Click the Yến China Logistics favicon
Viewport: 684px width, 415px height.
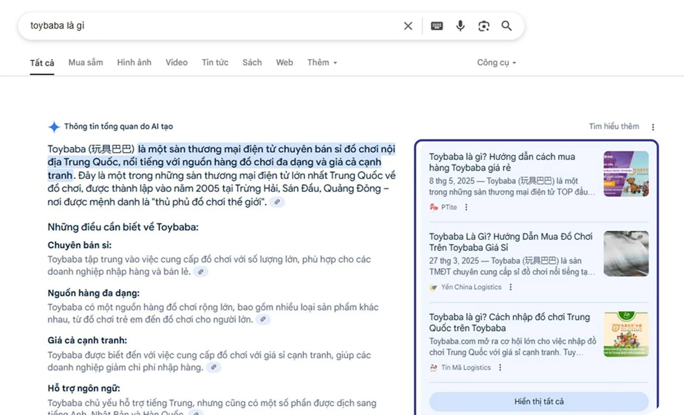click(x=433, y=287)
